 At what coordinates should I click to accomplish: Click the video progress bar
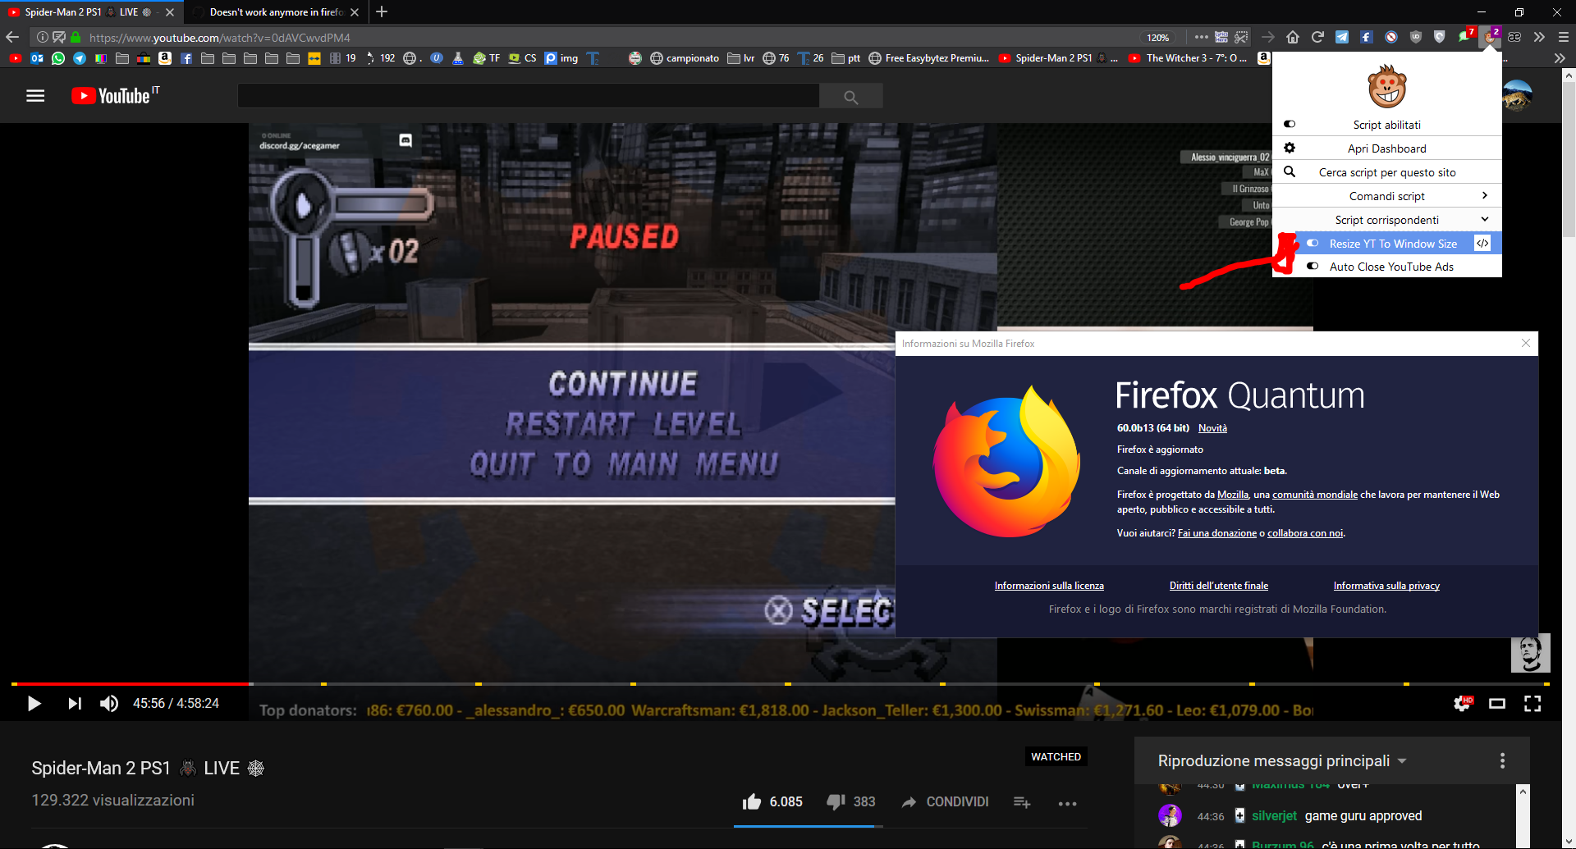781,683
